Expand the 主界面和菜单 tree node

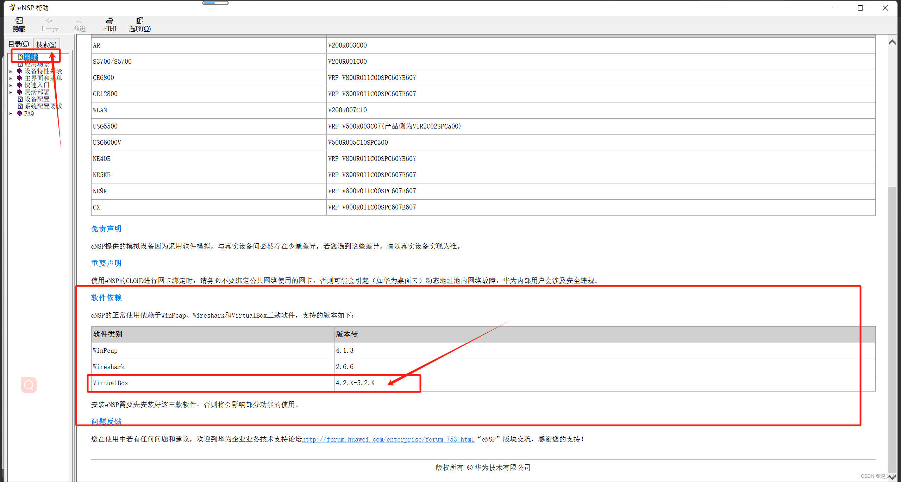click(x=11, y=78)
